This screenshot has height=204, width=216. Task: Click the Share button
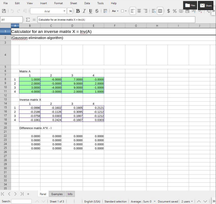click(206, 5)
